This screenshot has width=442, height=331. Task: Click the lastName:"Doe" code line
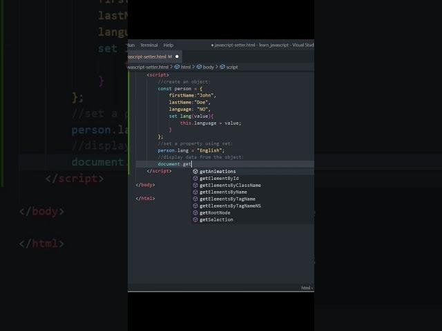pyautogui.click(x=189, y=103)
